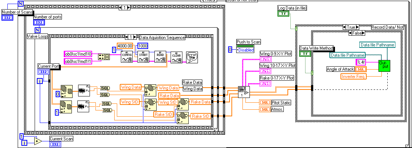
Task: Select the AI READ subVI node
Action: tap(160, 57)
